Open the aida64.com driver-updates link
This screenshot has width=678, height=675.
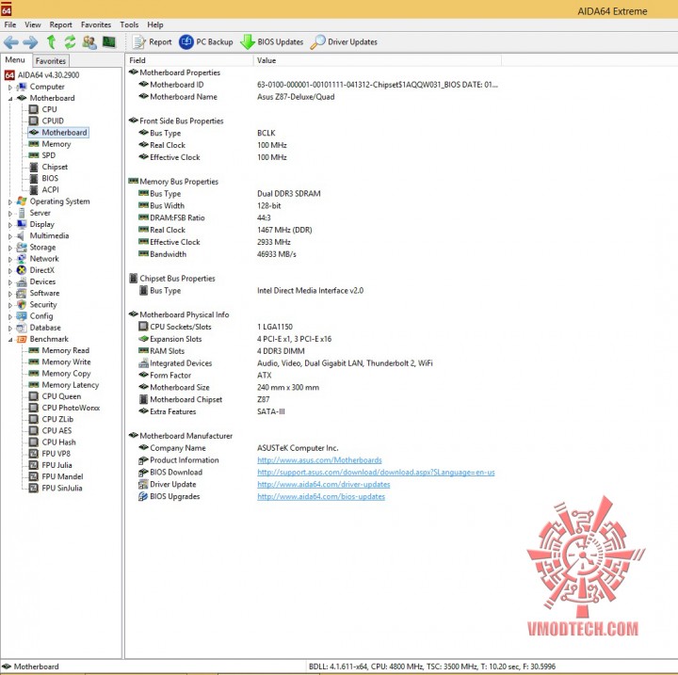pyautogui.click(x=324, y=484)
